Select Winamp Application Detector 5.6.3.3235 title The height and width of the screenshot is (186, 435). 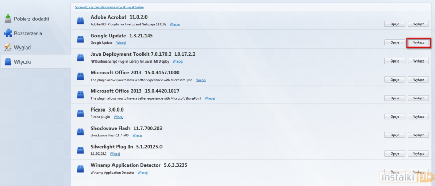[x=139, y=165]
